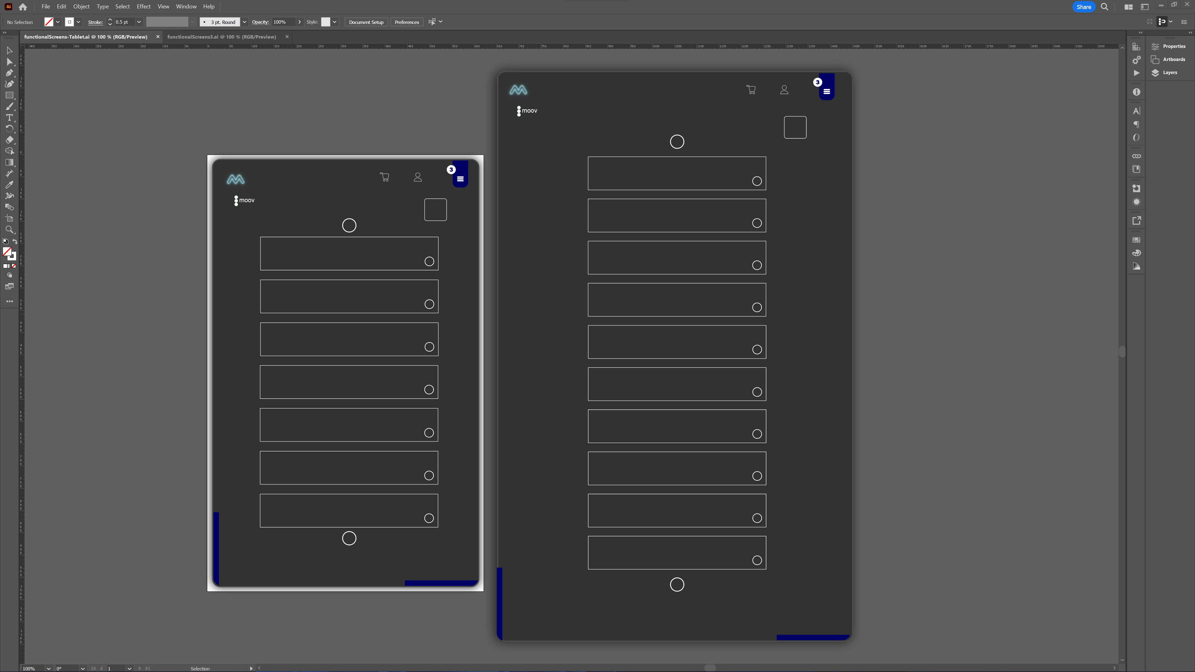Select the Rectangle tool

[9, 95]
